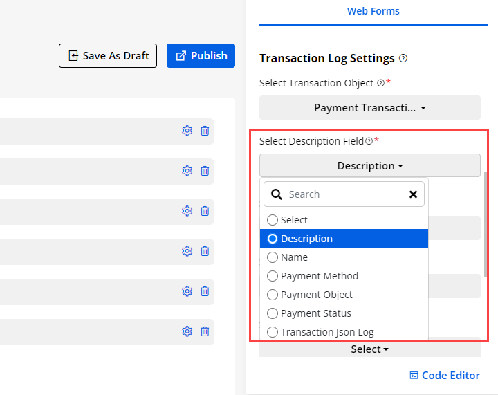Image resolution: width=498 pixels, height=395 pixels.
Task: Click the trash icon in the first row
Action: point(205,131)
